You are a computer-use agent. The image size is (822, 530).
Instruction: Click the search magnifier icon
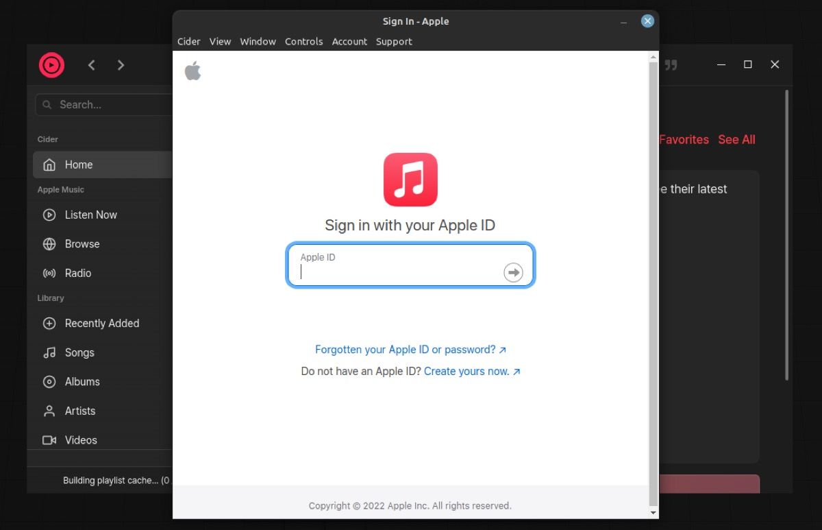(x=47, y=105)
